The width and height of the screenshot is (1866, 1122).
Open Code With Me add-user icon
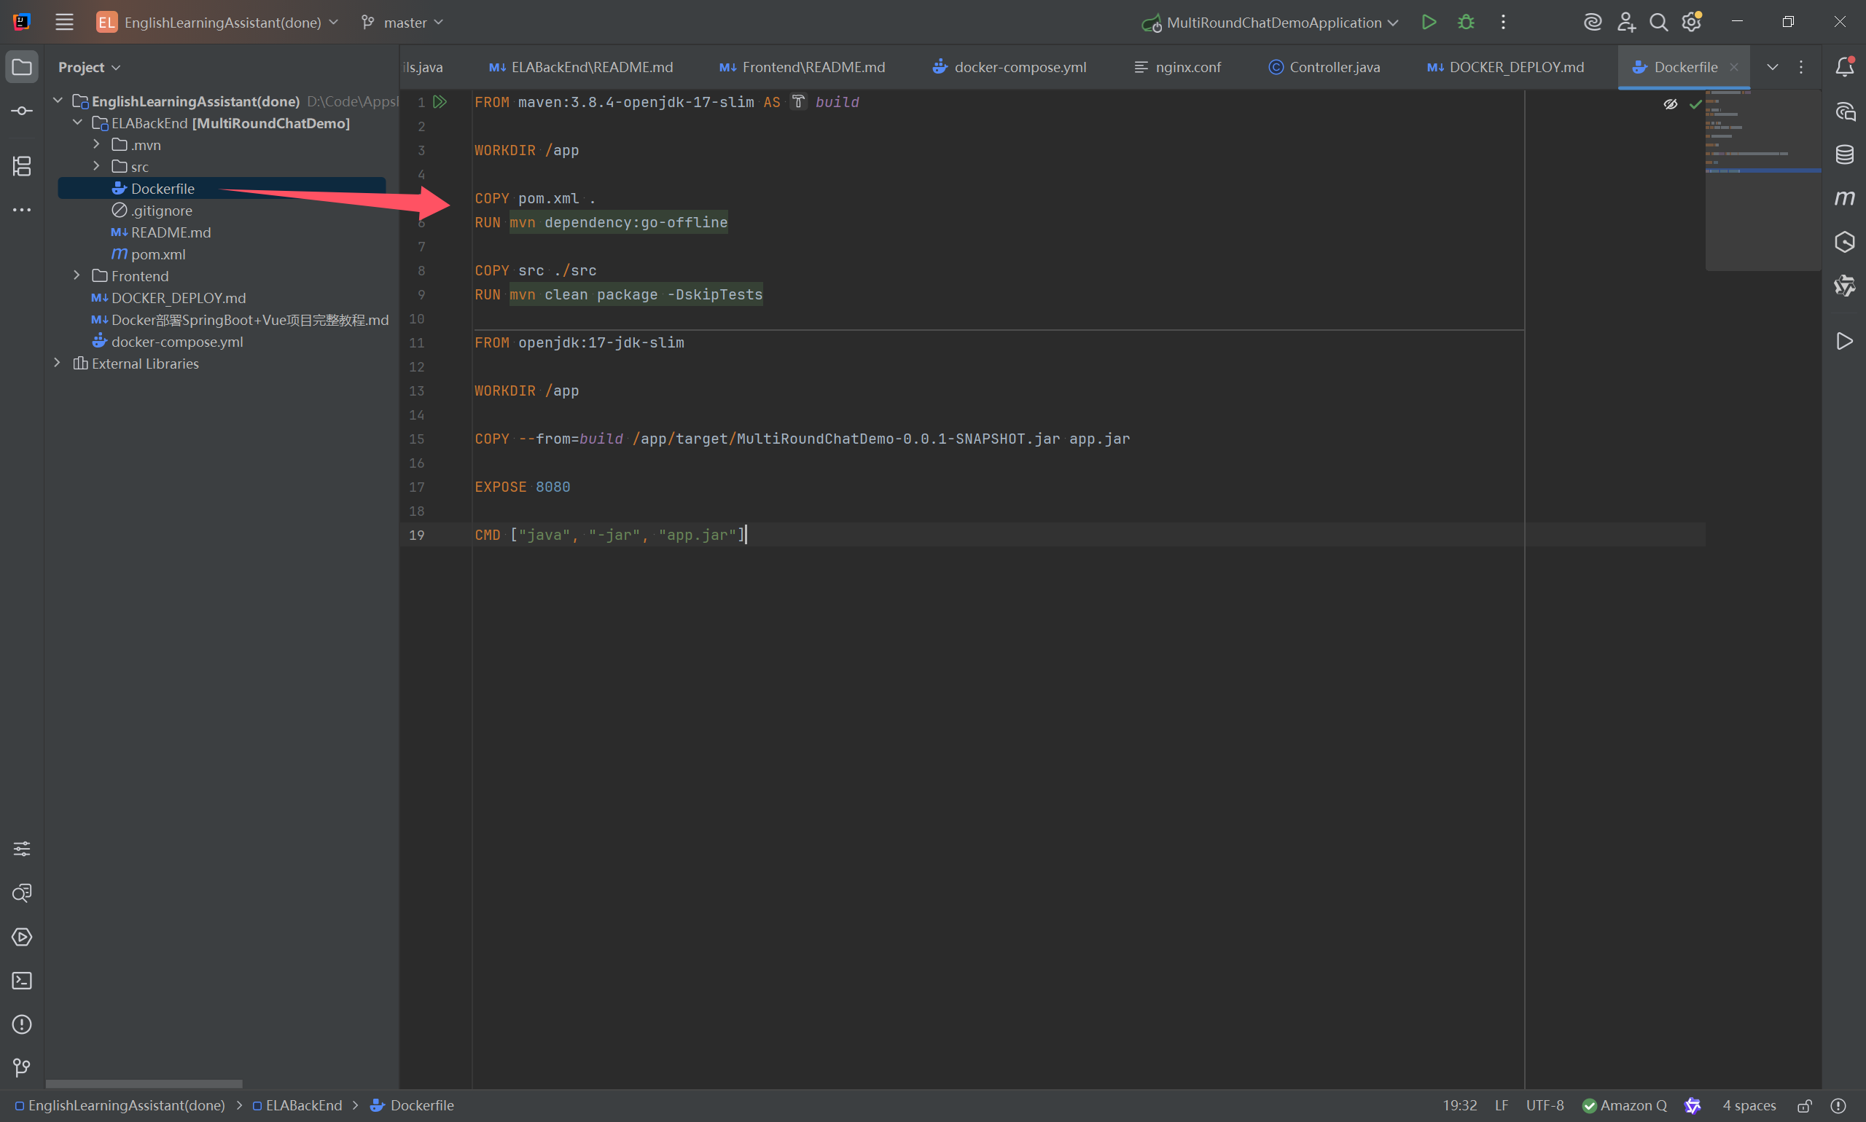point(1626,22)
